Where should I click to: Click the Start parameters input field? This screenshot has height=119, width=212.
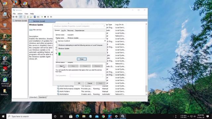pos(86,76)
